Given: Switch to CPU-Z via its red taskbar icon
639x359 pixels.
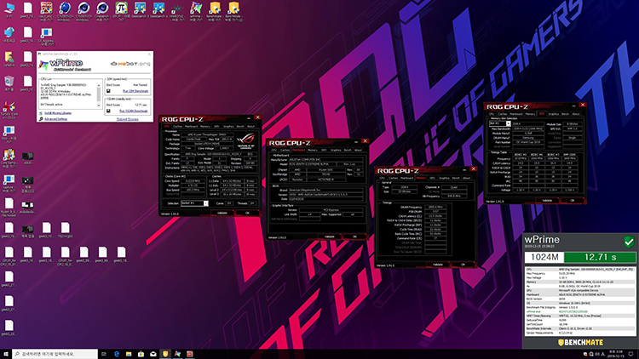Looking at the screenshot, I should pyautogui.click(x=189, y=354).
